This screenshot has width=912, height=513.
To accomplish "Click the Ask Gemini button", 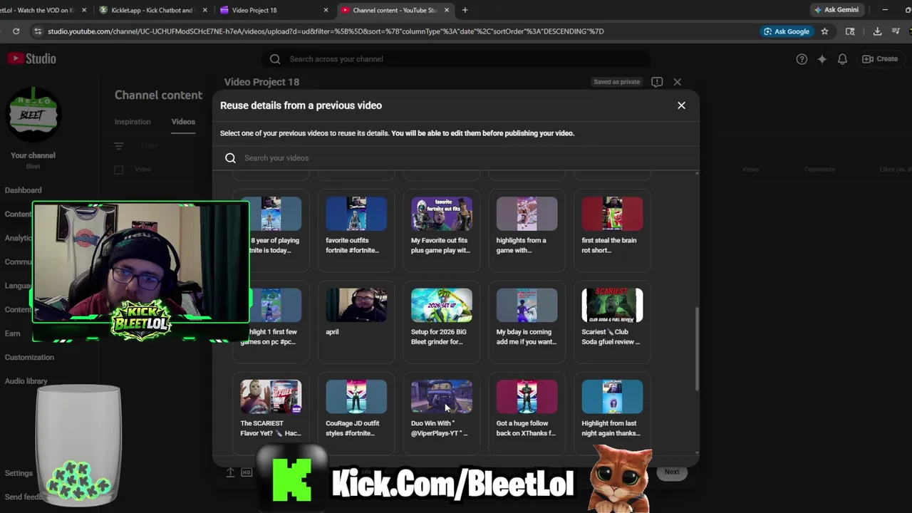I will click(x=836, y=10).
